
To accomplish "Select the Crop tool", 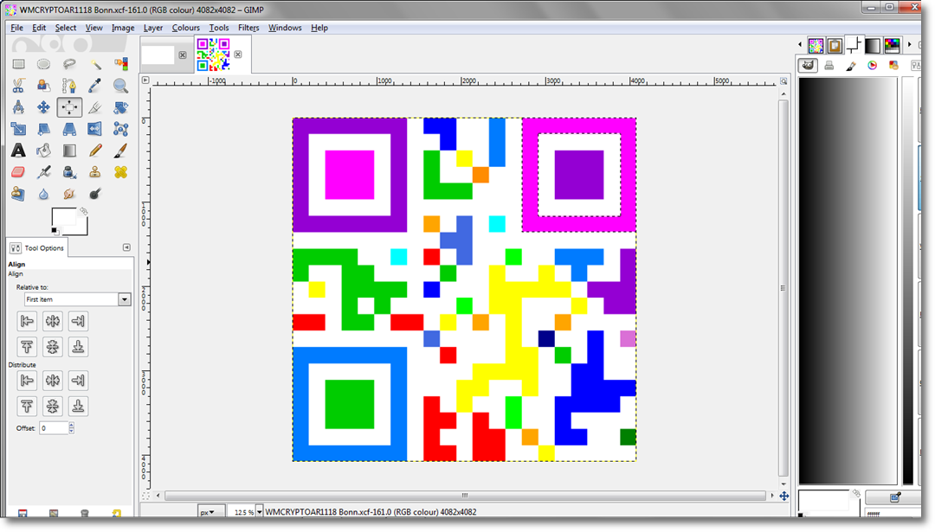I will (95, 107).
